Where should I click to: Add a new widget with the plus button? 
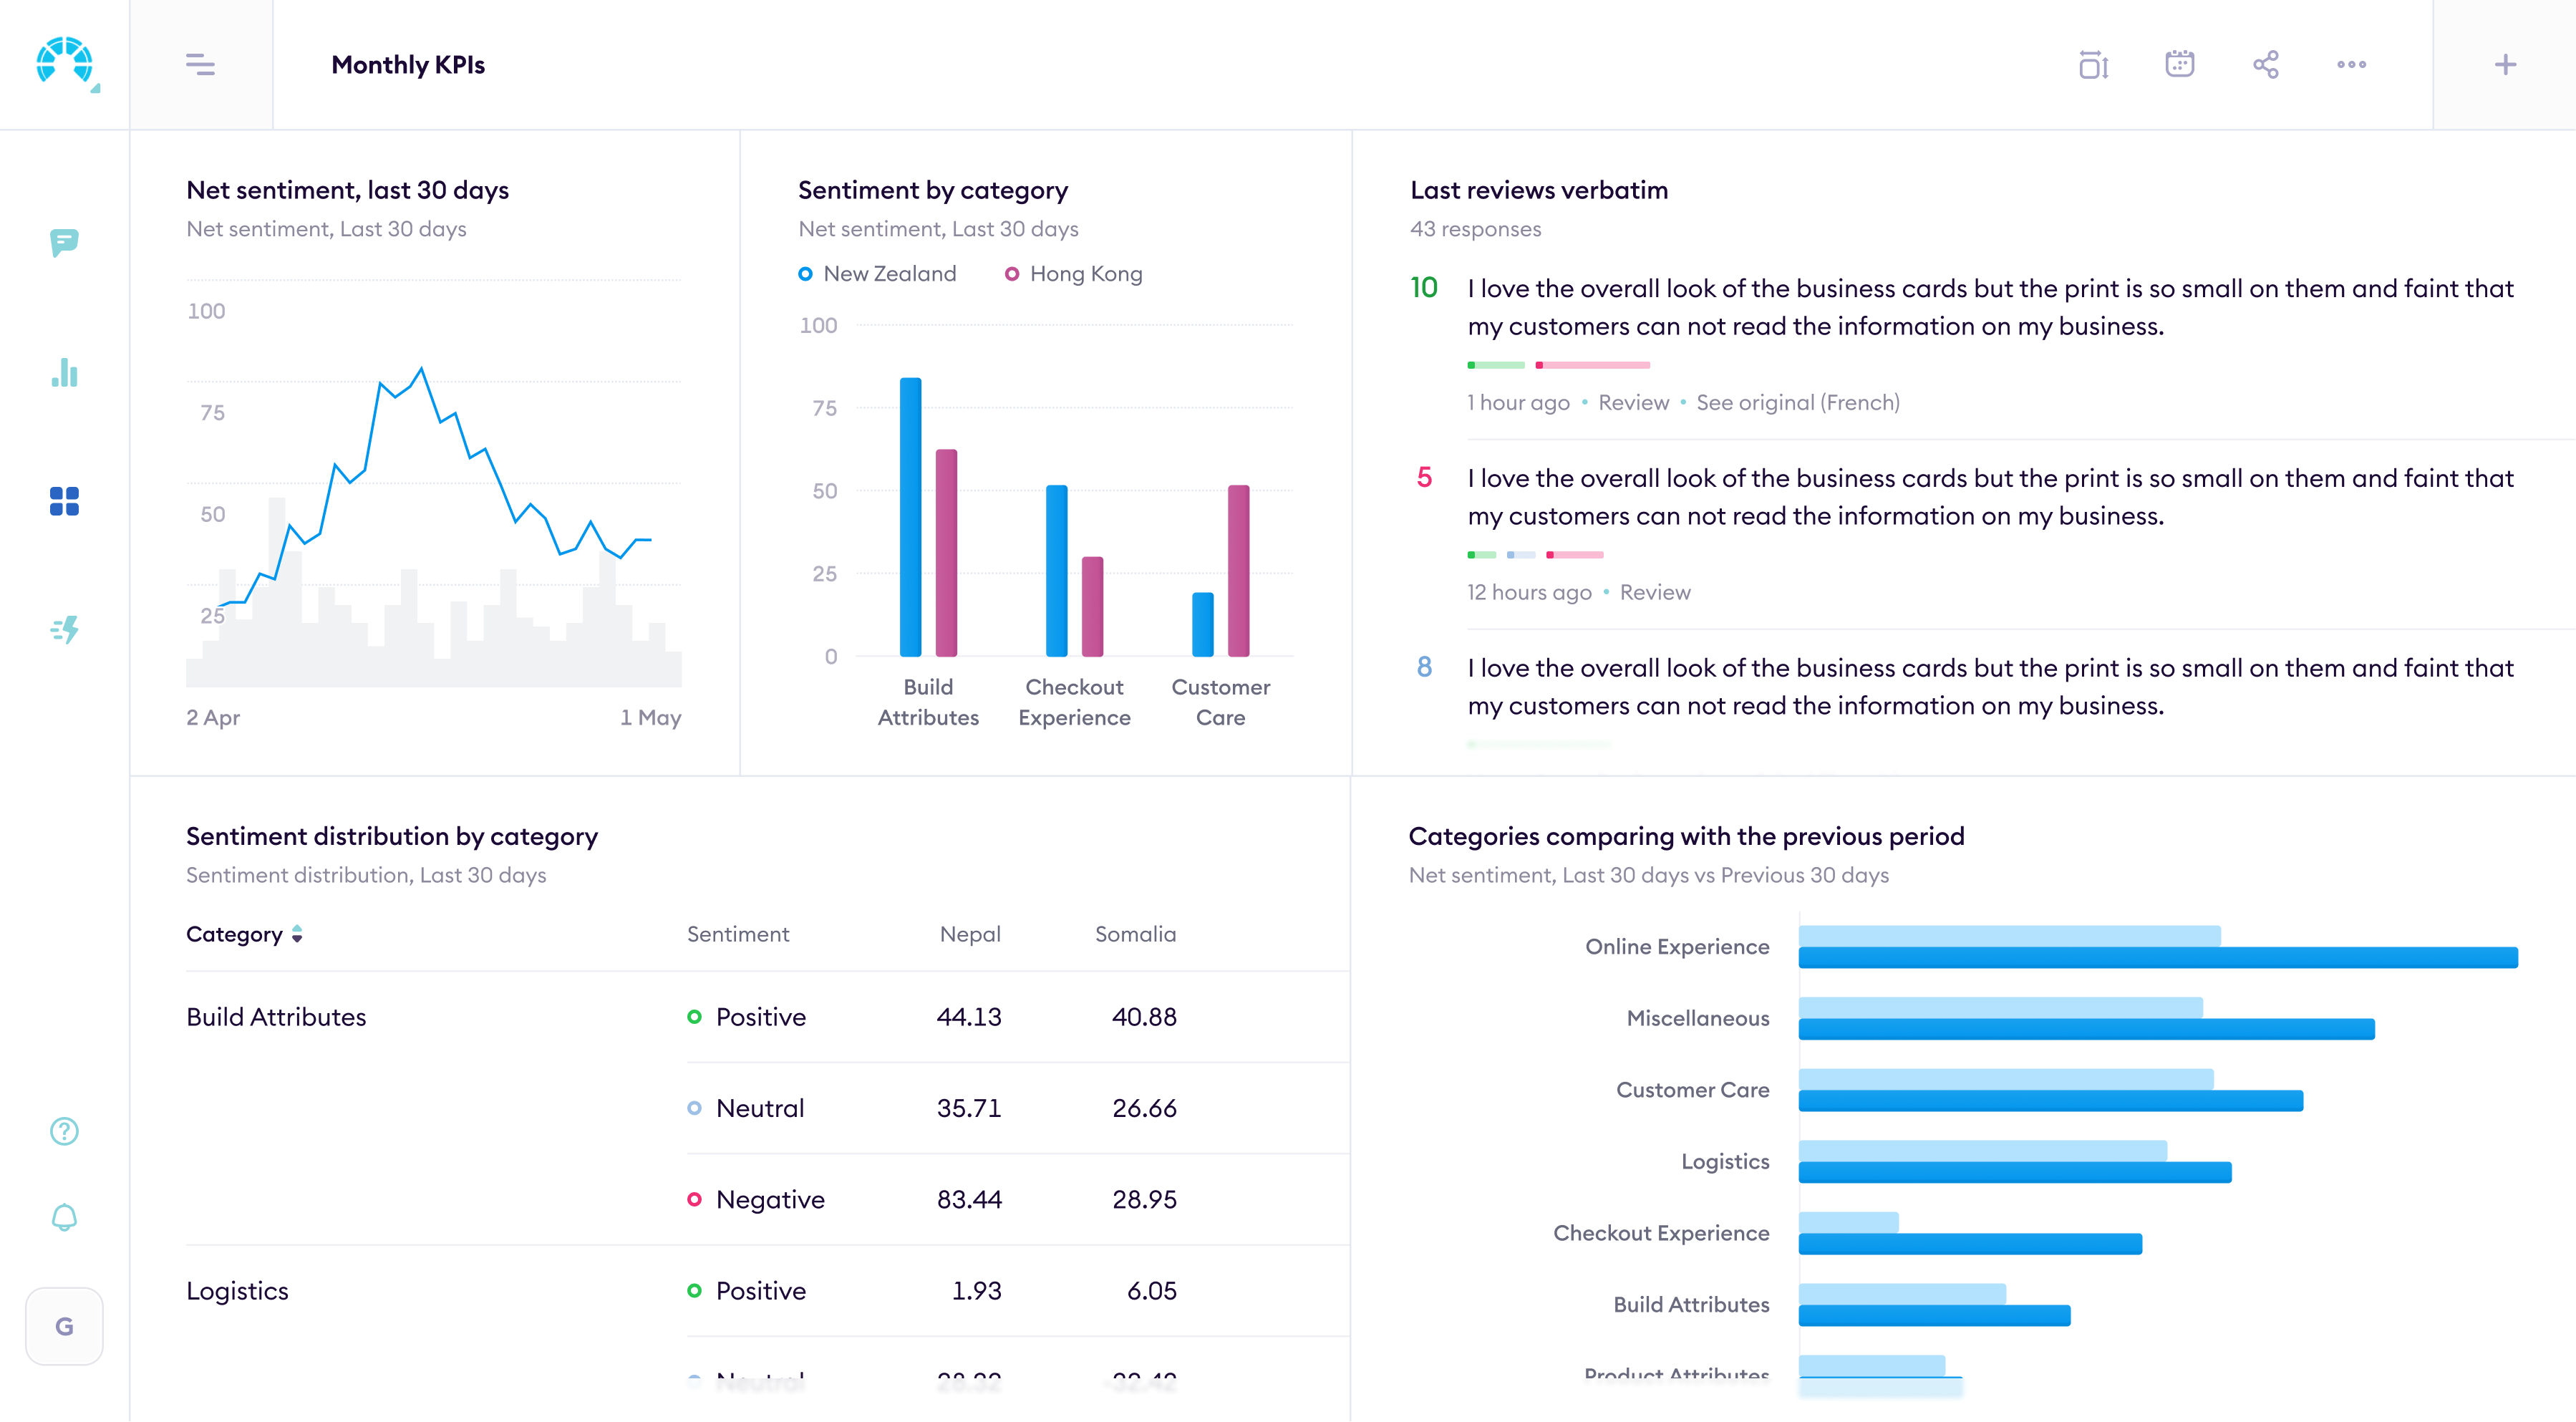(x=2505, y=64)
